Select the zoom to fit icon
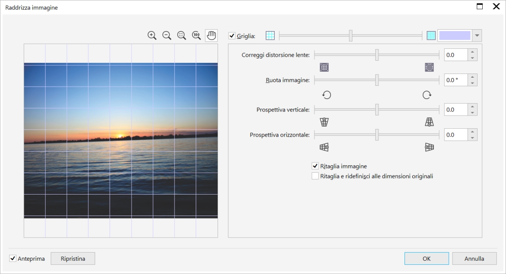Screen dimensions: 506x274 181,35
